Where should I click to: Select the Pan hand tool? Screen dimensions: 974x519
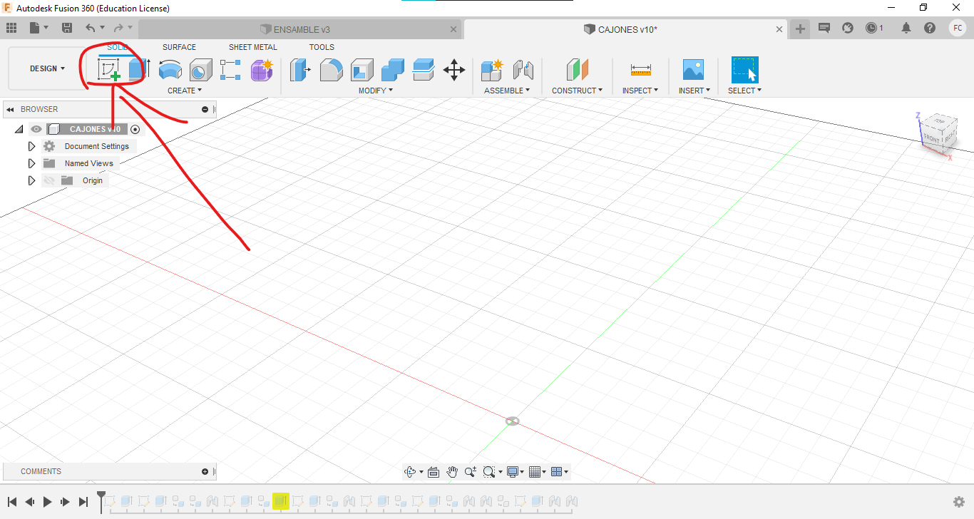(452, 472)
